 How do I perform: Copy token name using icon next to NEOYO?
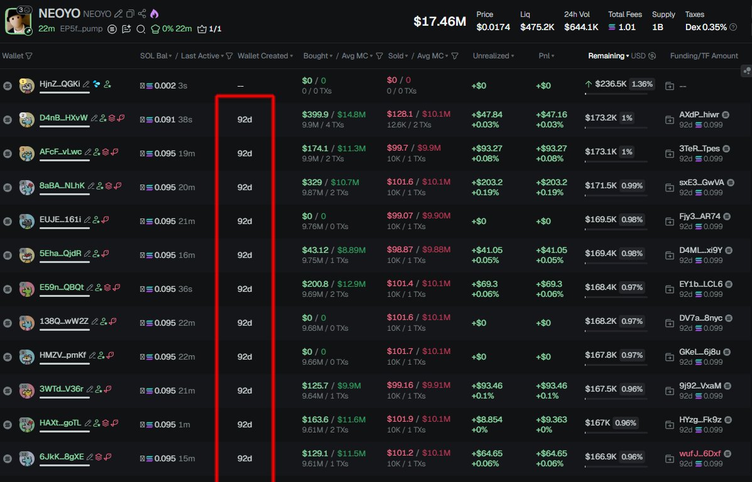[x=130, y=14]
